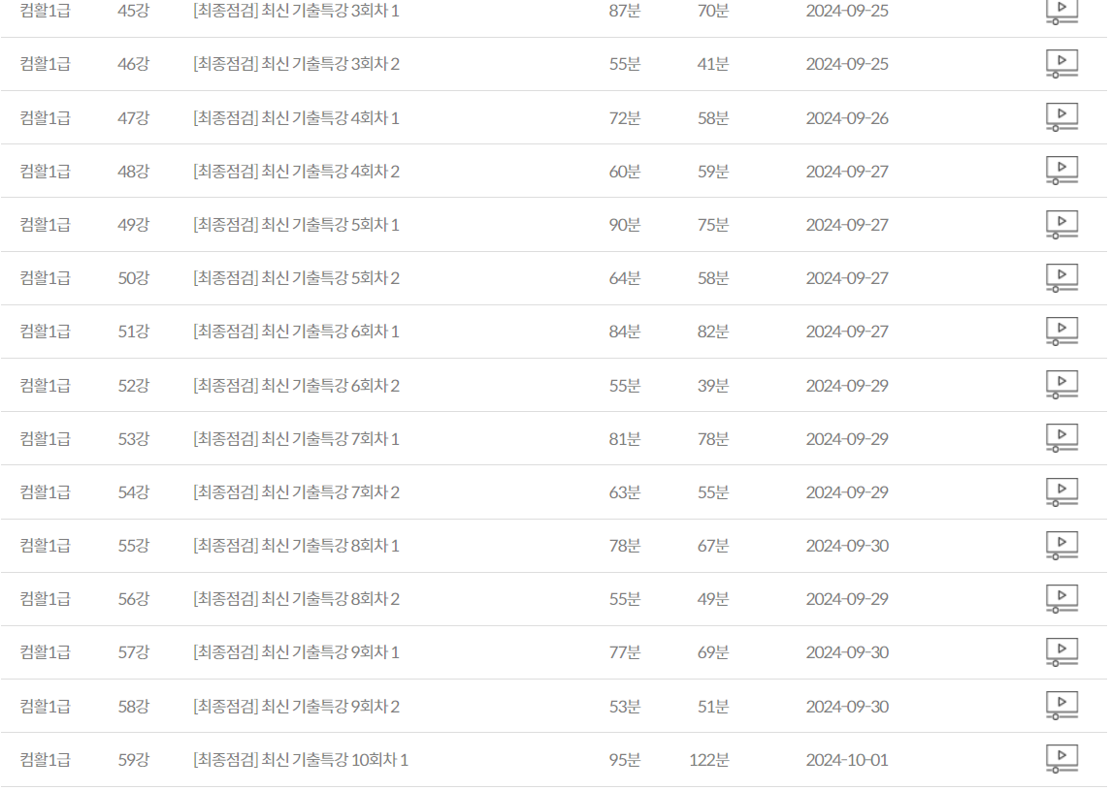The height and width of the screenshot is (791, 1110).
Task: Start 54강 video play icon
Action: pos(1061,491)
